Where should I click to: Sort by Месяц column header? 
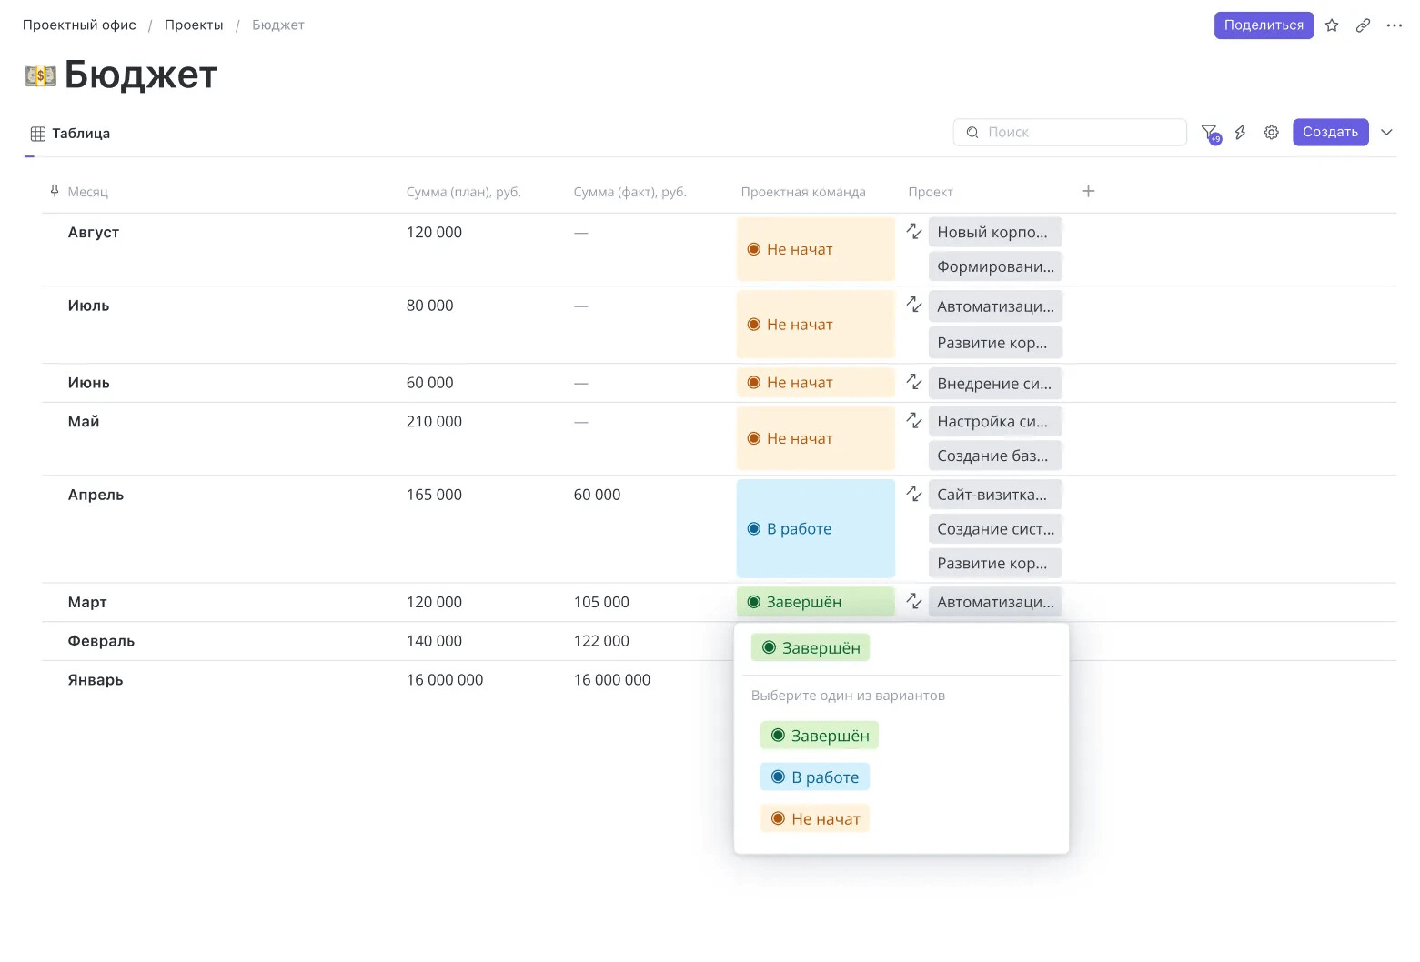tap(87, 192)
